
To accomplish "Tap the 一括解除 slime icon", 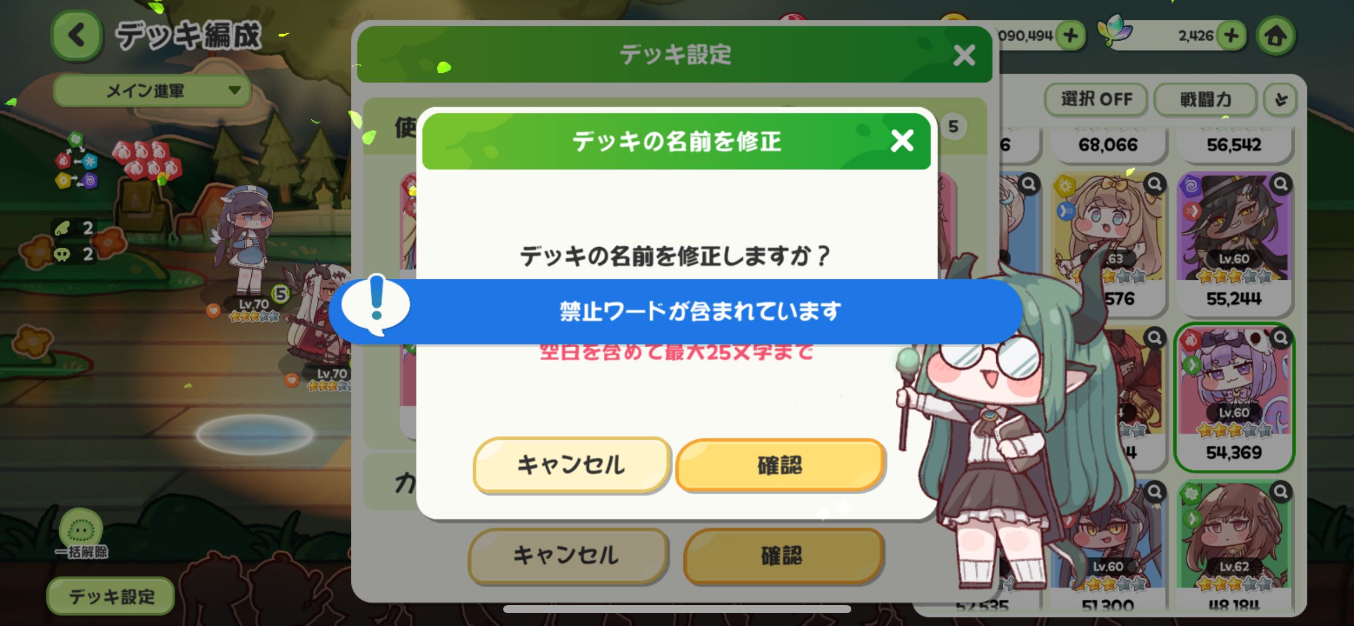I will point(81,531).
